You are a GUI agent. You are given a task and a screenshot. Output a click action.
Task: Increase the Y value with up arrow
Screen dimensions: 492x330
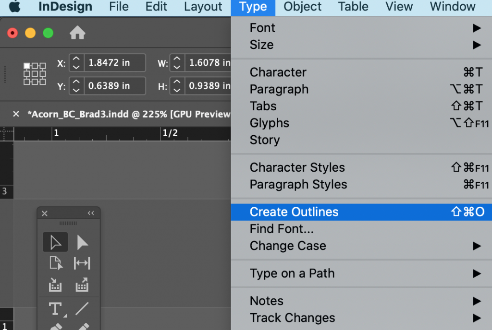(x=76, y=82)
